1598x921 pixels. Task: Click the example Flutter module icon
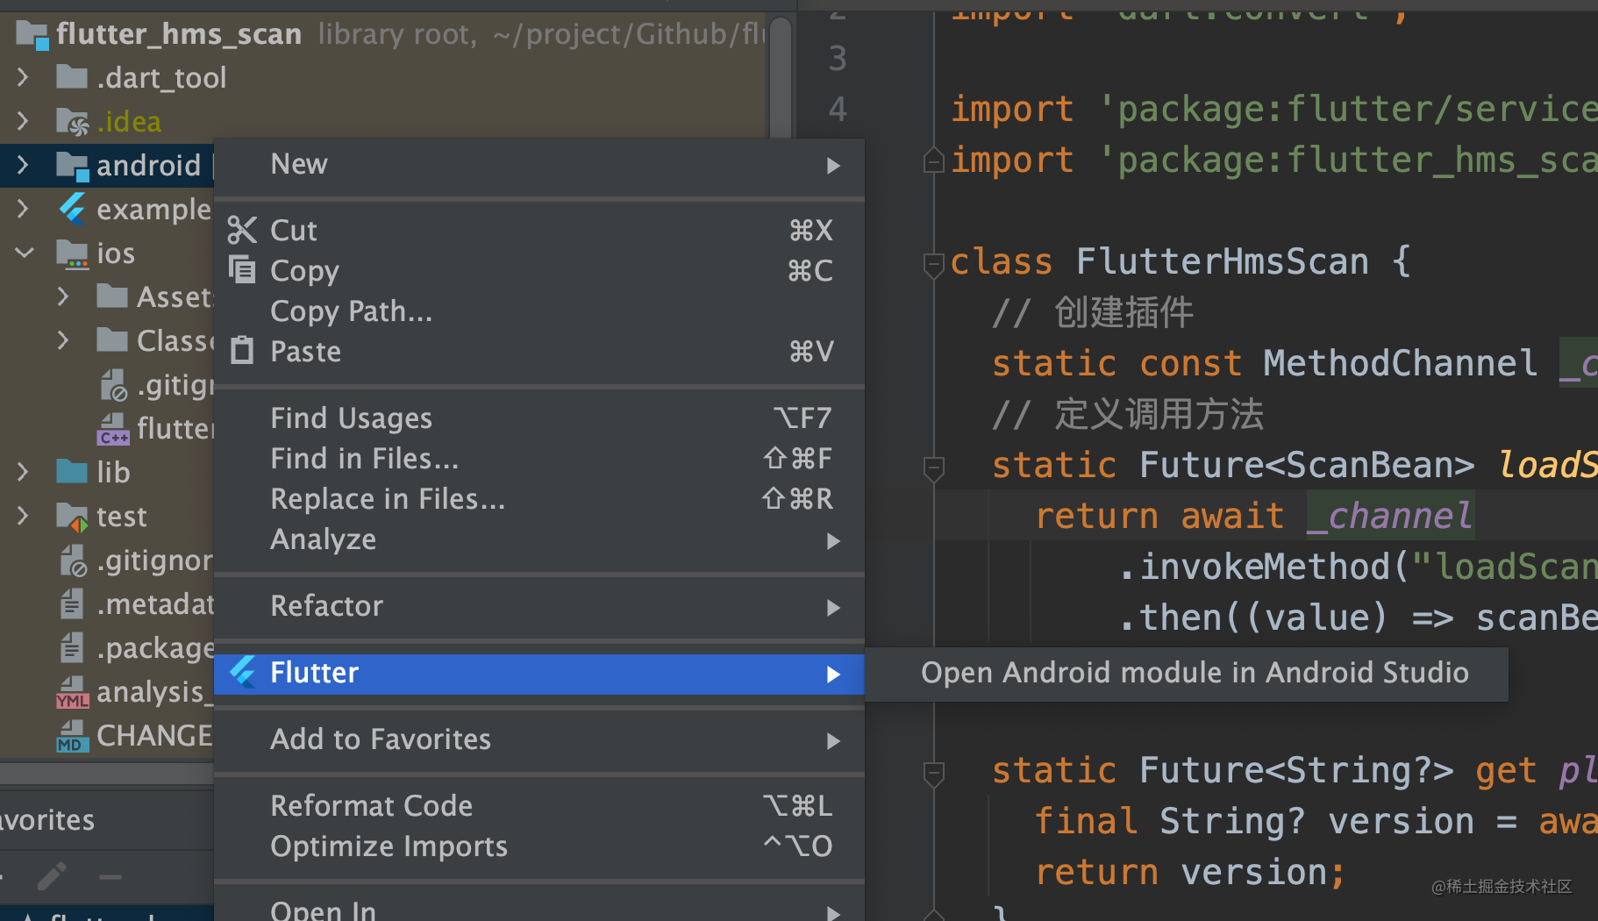click(72, 209)
